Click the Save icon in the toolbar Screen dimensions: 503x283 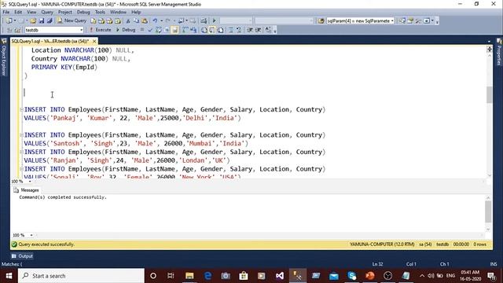click(42, 21)
